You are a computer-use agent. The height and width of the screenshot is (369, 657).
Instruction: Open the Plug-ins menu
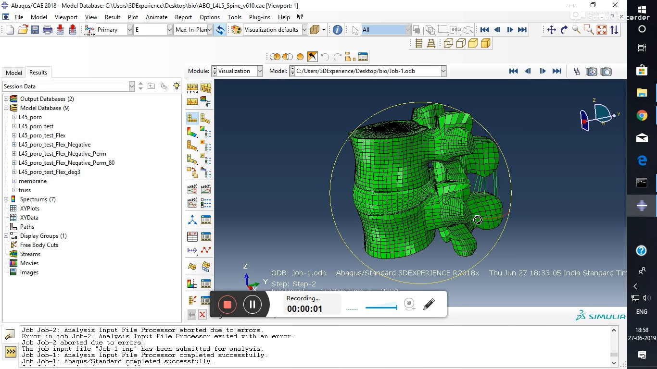point(260,17)
